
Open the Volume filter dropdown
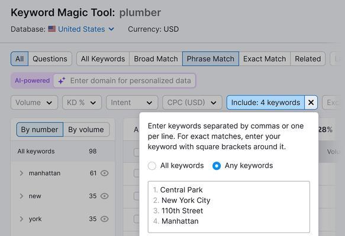(34, 103)
